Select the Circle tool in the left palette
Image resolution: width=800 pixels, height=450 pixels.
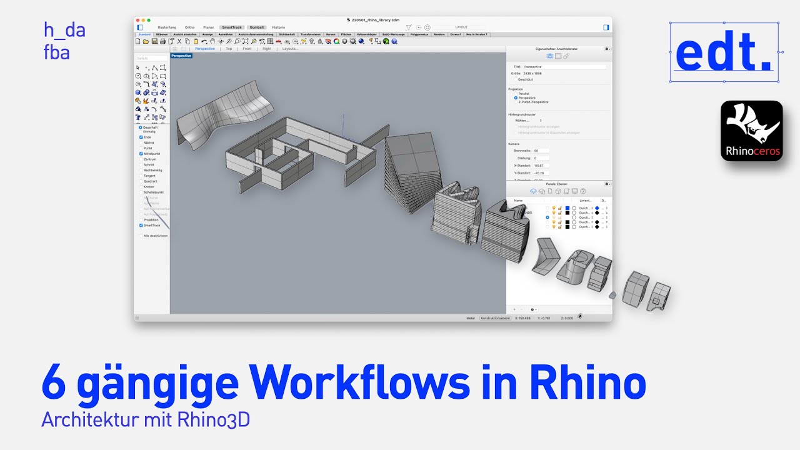click(138, 76)
